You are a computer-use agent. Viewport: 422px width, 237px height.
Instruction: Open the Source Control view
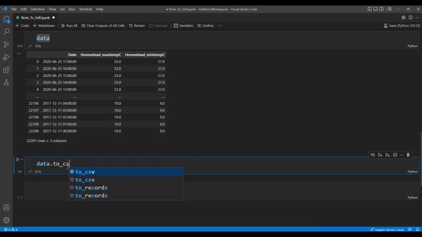coord(6,44)
